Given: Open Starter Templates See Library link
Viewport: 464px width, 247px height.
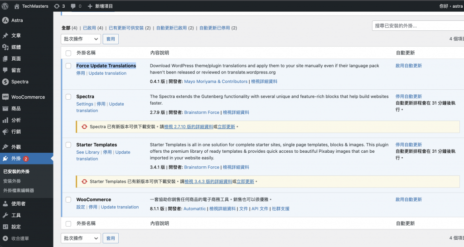Looking at the screenshot, I should [88, 152].
